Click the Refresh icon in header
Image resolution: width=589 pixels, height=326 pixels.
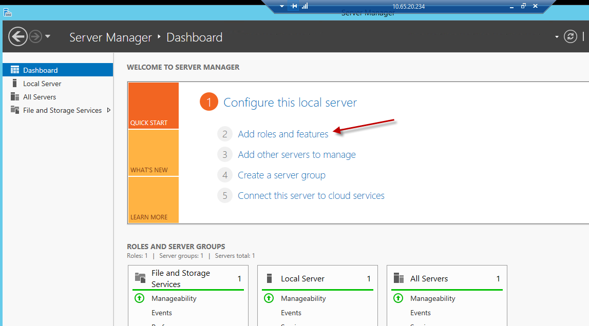(x=570, y=36)
